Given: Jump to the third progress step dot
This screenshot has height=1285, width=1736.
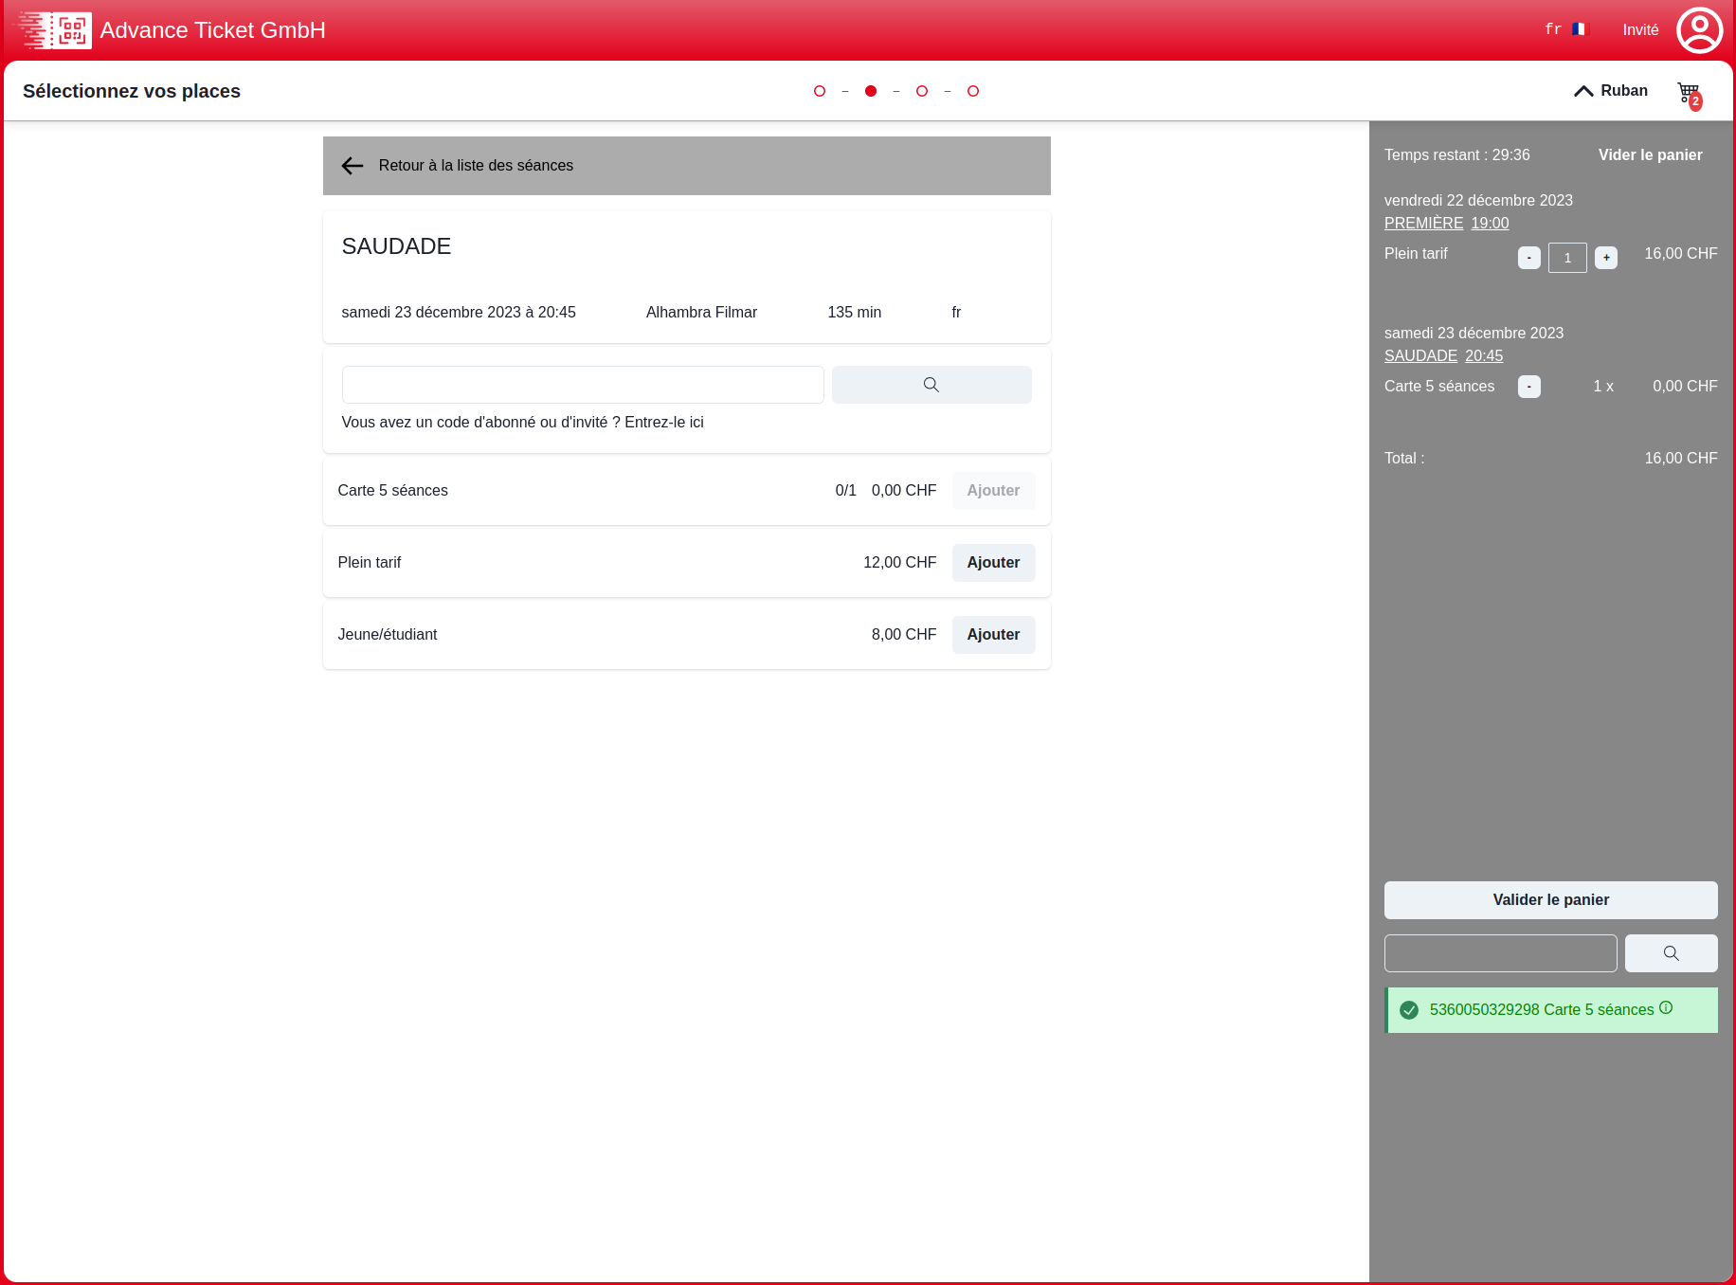Looking at the screenshot, I should 922,91.
